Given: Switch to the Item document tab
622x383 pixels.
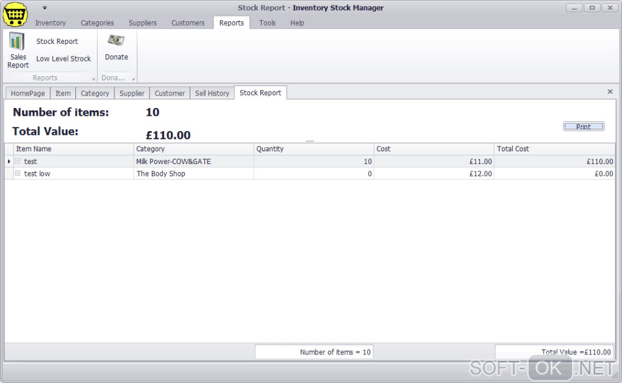Looking at the screenshot, I should (63, 93).
